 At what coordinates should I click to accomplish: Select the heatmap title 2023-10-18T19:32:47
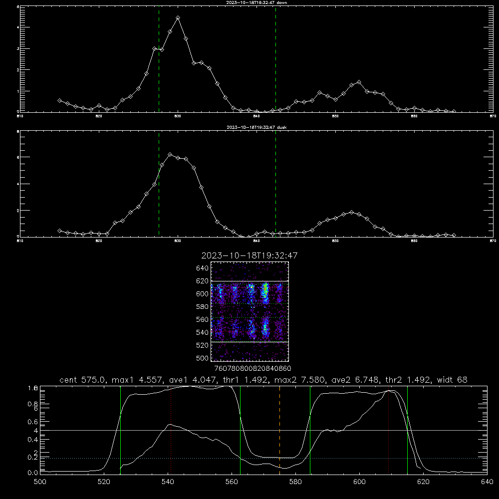[249, 255]
